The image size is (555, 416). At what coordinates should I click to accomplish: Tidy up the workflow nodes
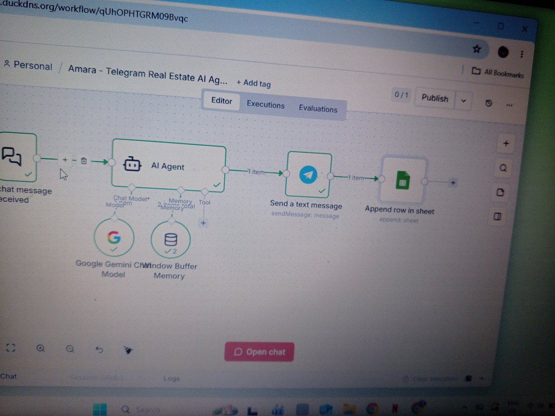pos(128,351)
